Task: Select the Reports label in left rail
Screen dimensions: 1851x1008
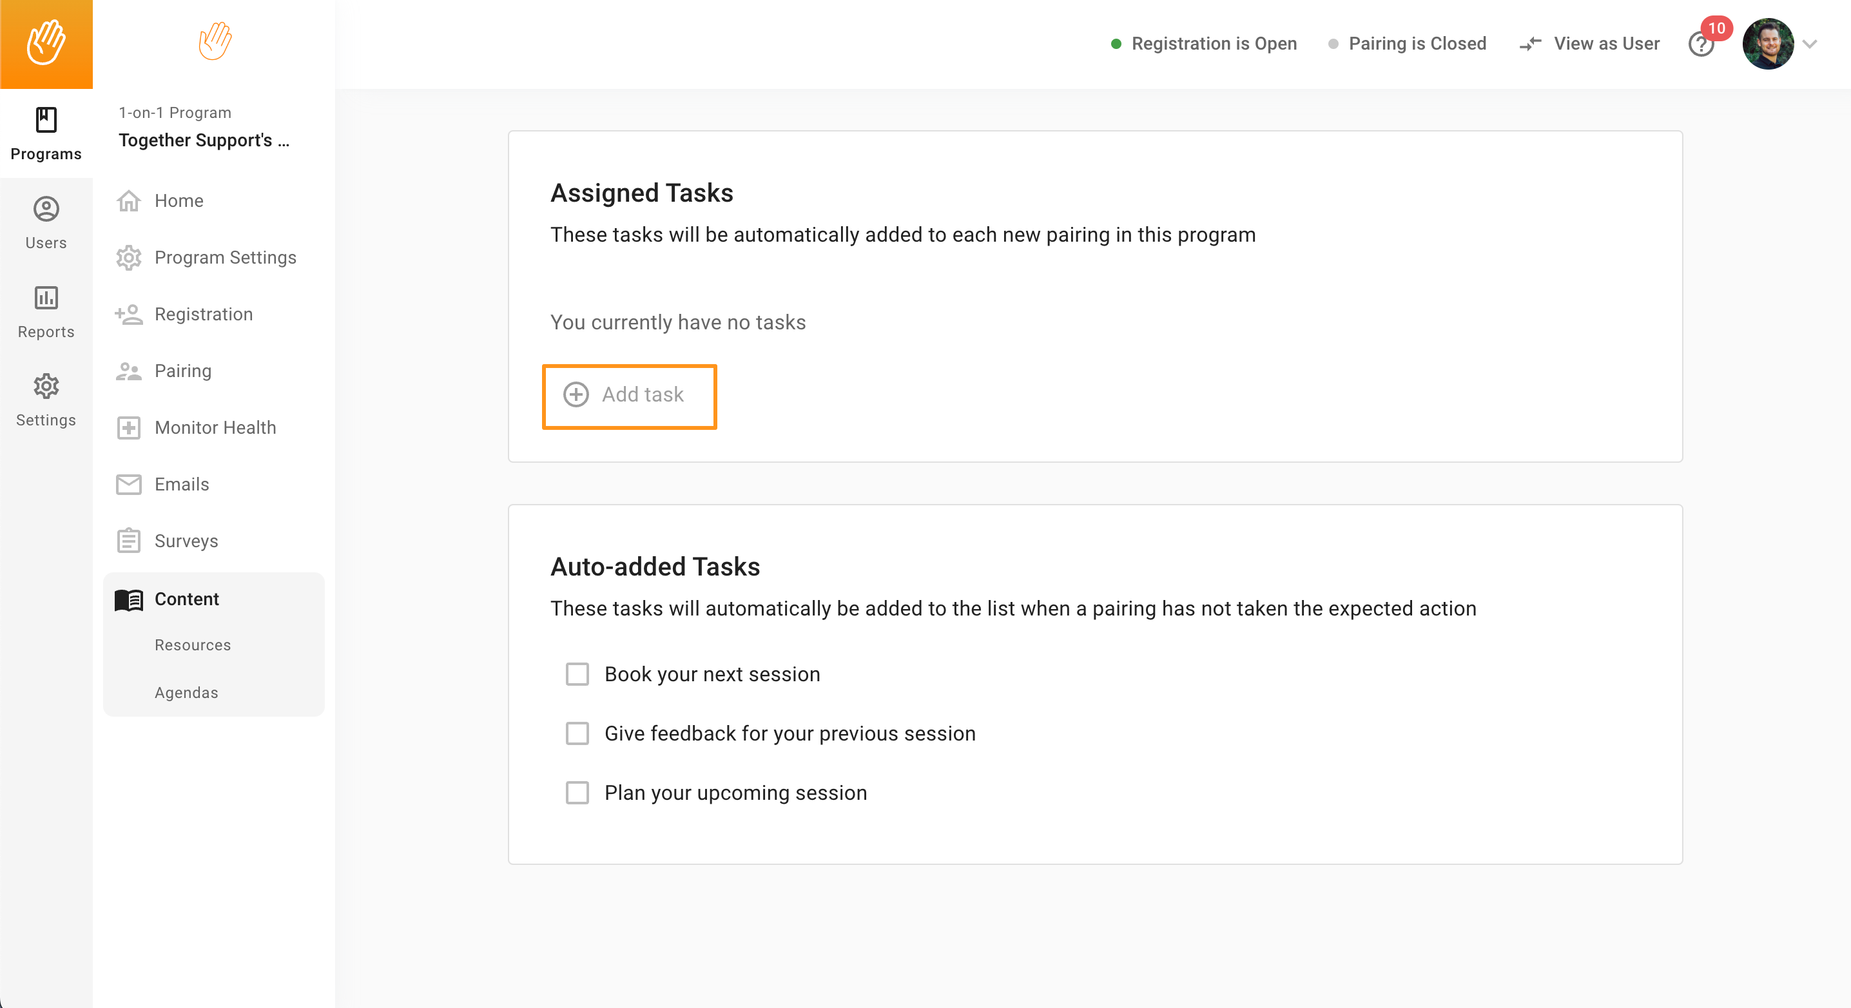Action: [x=46, y=331]
